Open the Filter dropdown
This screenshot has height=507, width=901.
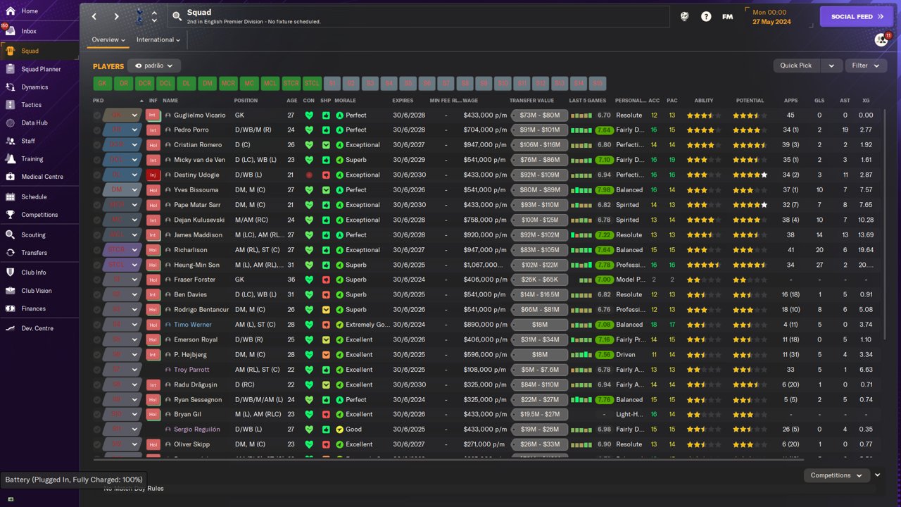[x=866, y=65]
